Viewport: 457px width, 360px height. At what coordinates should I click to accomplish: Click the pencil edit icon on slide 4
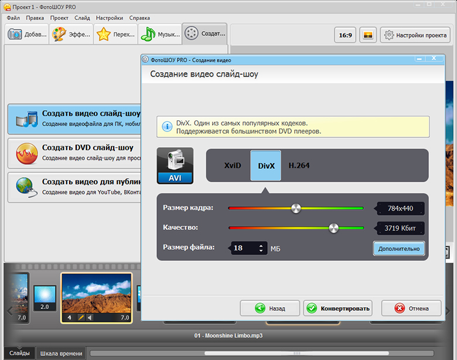(81, 317)
